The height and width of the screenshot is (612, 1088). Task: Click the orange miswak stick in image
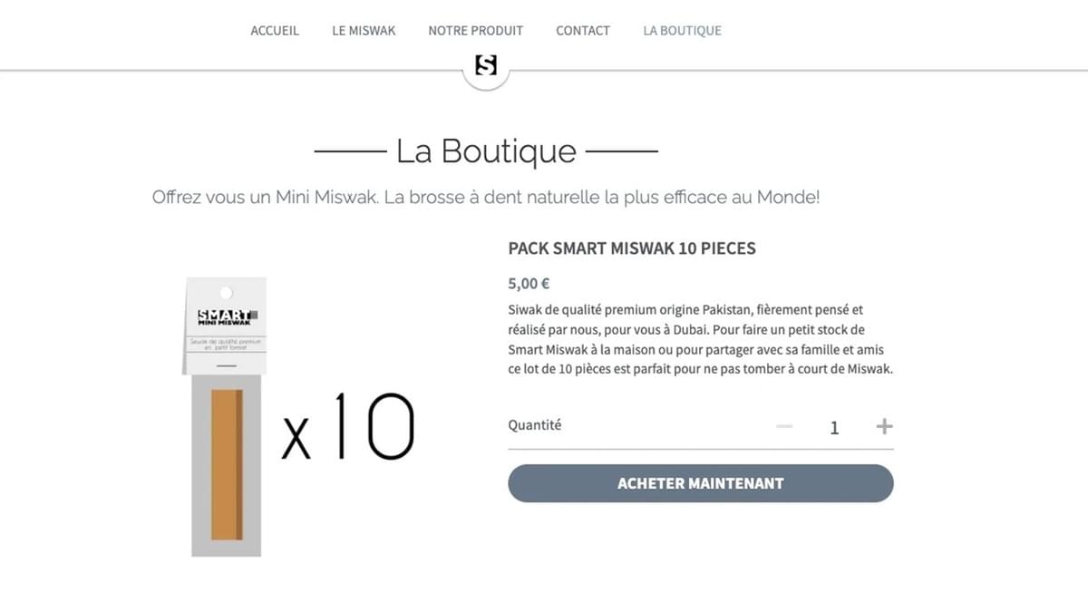(x=226, y=462)
